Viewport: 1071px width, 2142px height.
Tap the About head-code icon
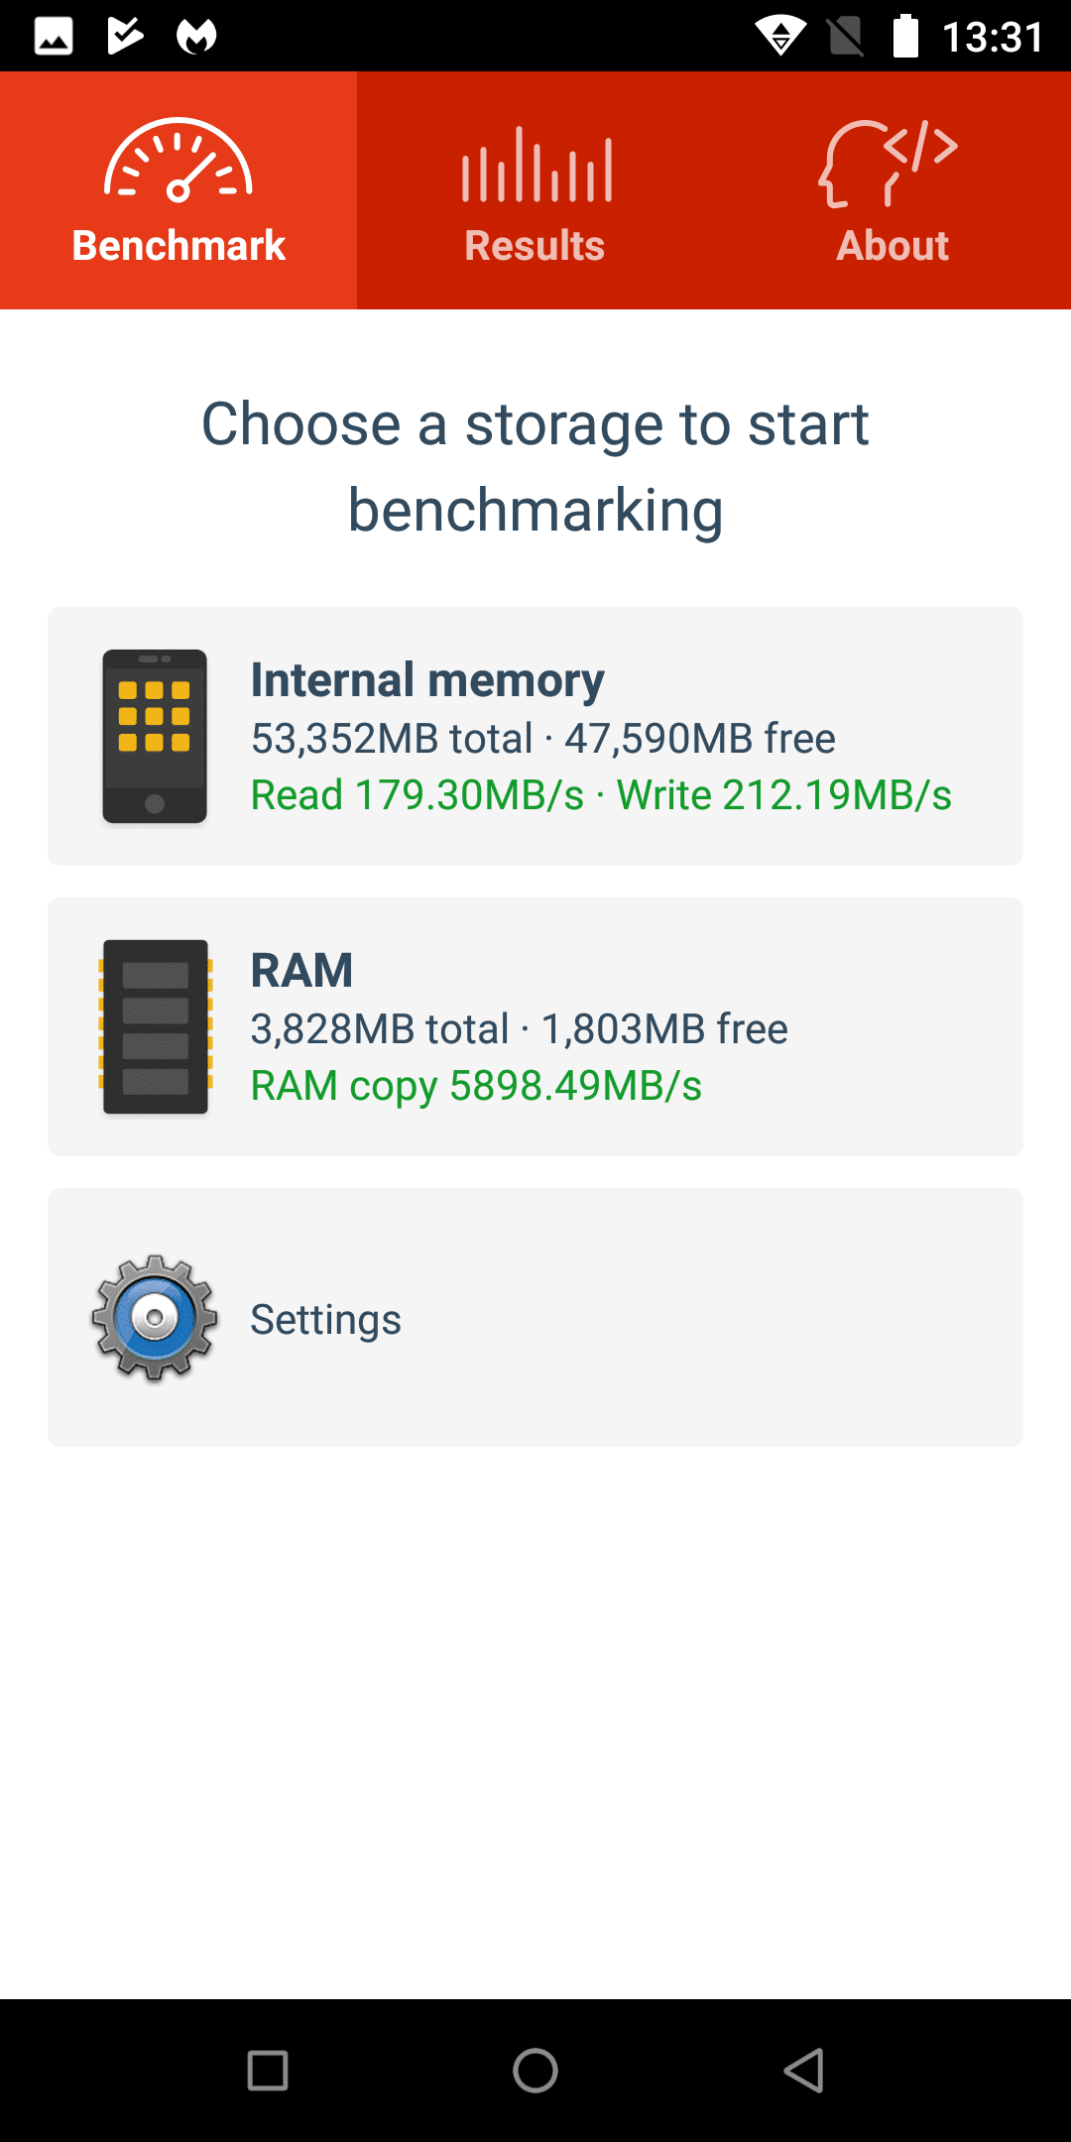[x=890, y=164]
